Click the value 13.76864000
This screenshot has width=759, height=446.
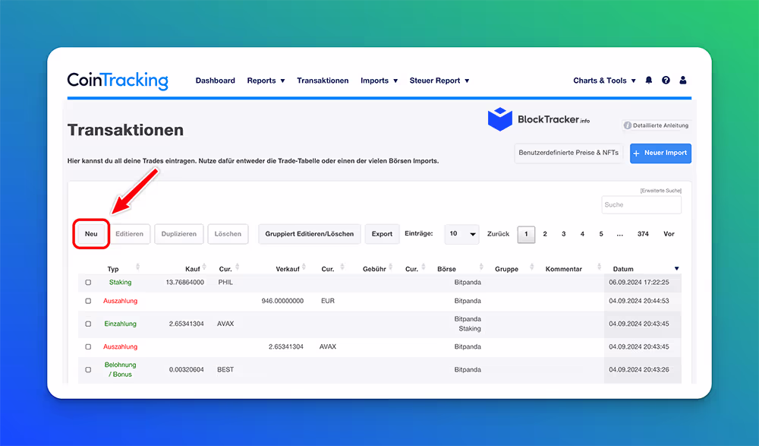pyautogui.click(x=185, y=282)
